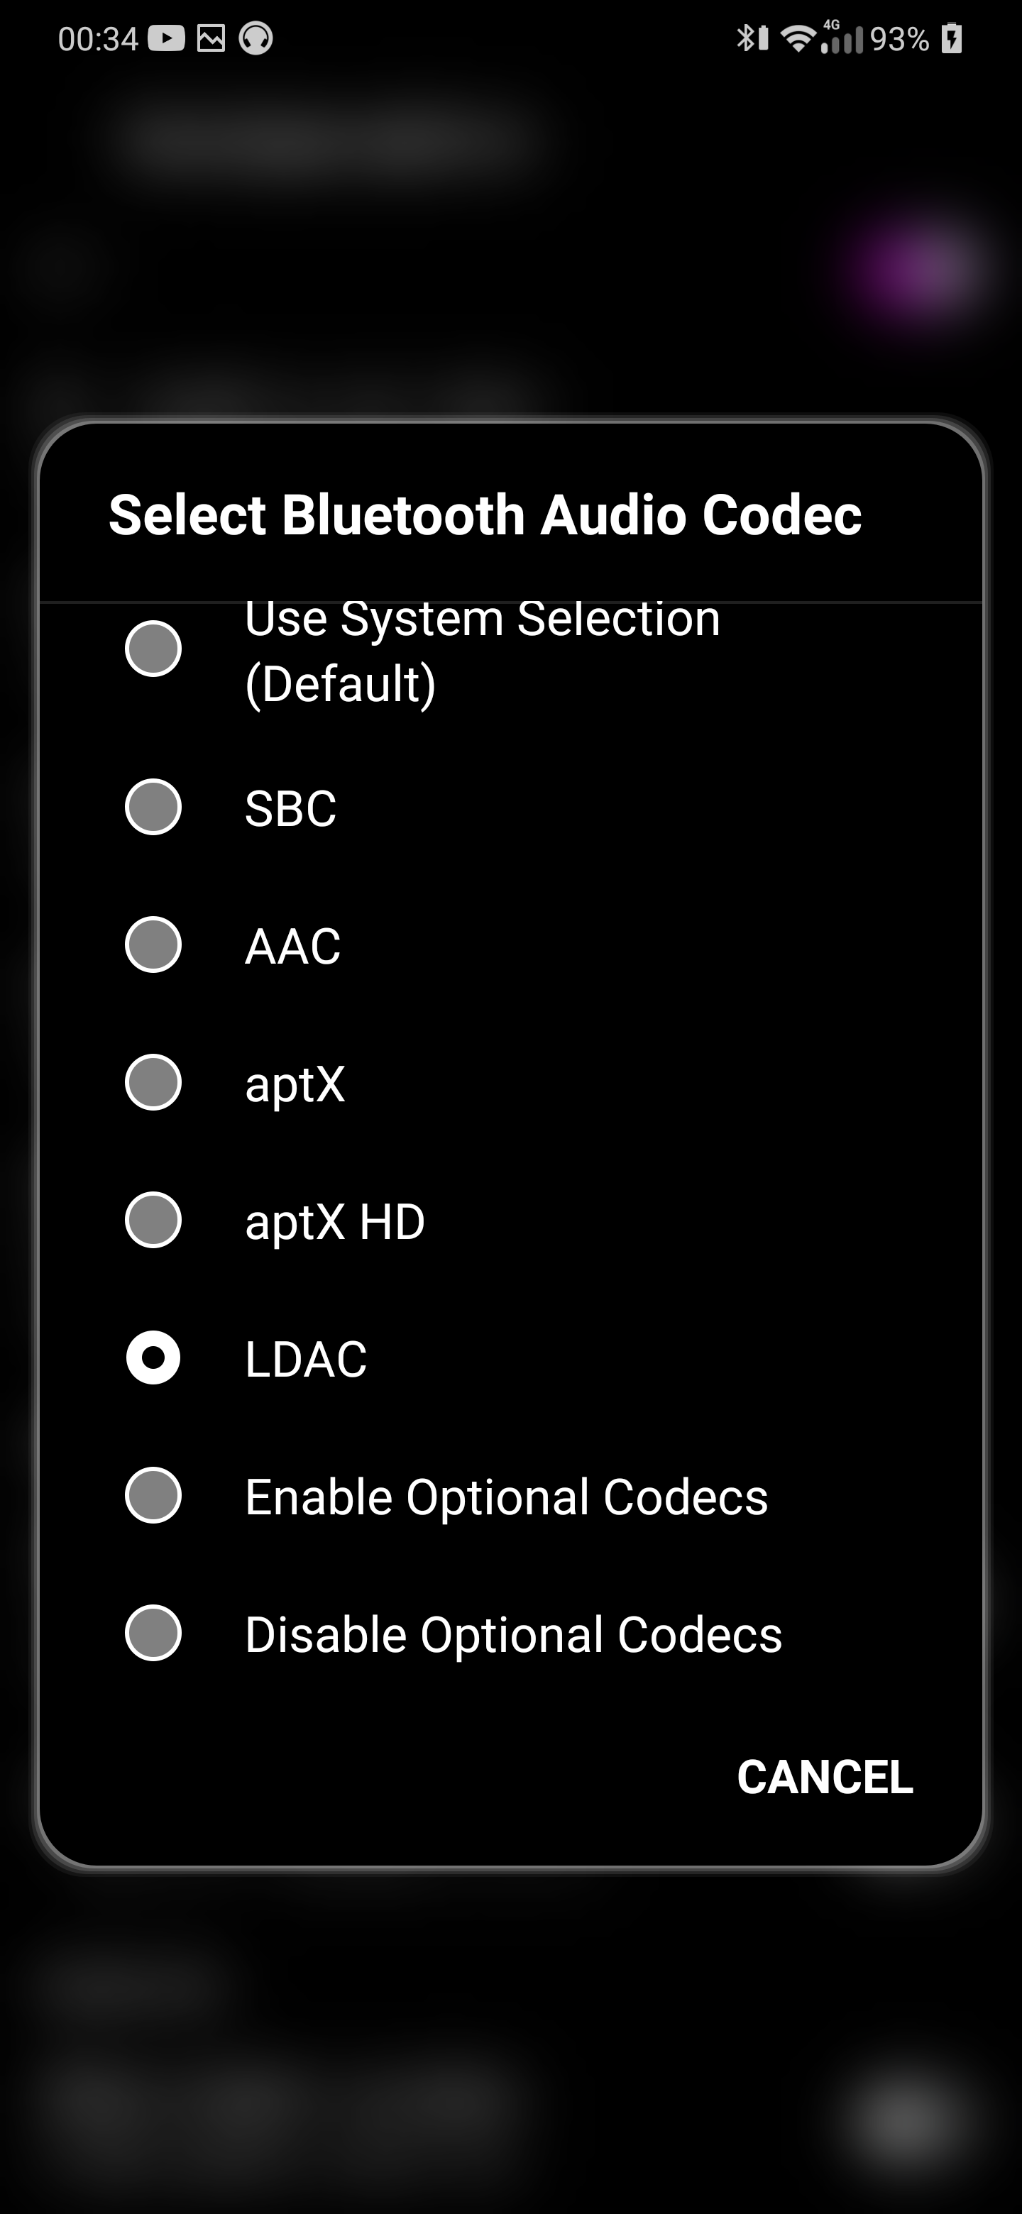The image size is (1022, 2214).
Task: Tap the YouTube notification icon
Action: pos(166,39)
